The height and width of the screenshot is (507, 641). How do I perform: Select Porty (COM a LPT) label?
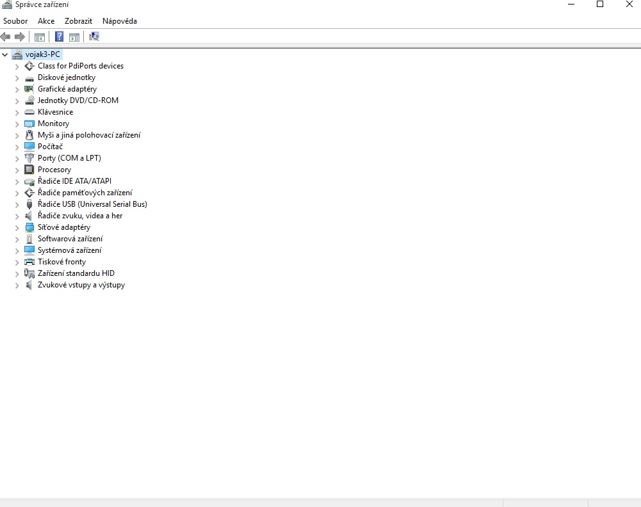click(x=70, y=158)
